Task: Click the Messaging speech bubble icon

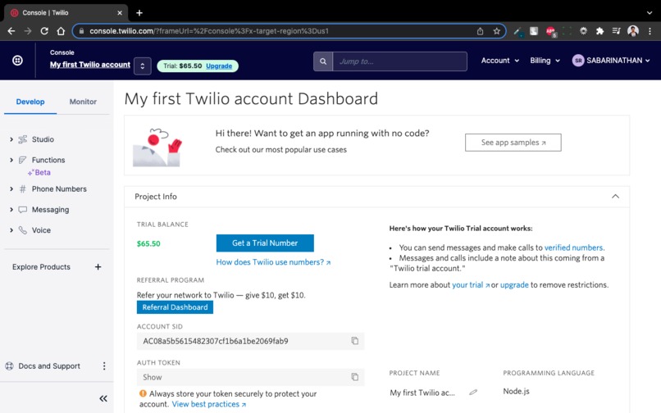Action: (x=23, y=210)
